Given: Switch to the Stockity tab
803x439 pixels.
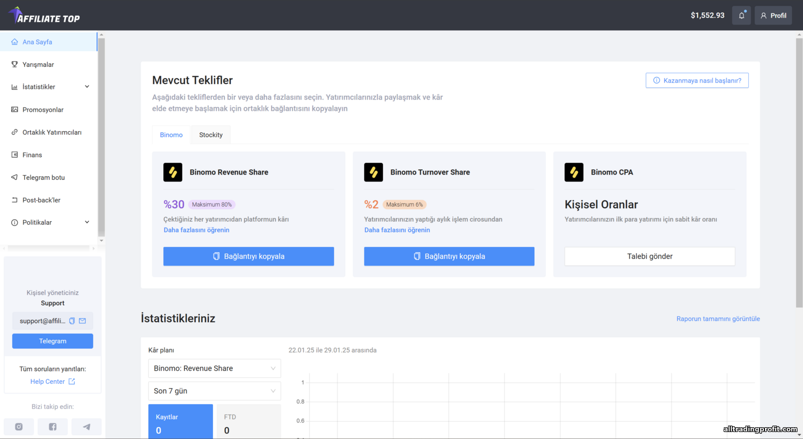Looking at the screenshot, I should click(211, 135).
